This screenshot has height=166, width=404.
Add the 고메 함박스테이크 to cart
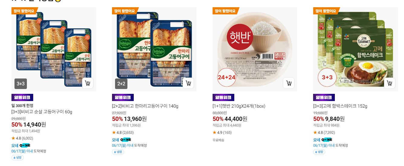coord(389,83)
